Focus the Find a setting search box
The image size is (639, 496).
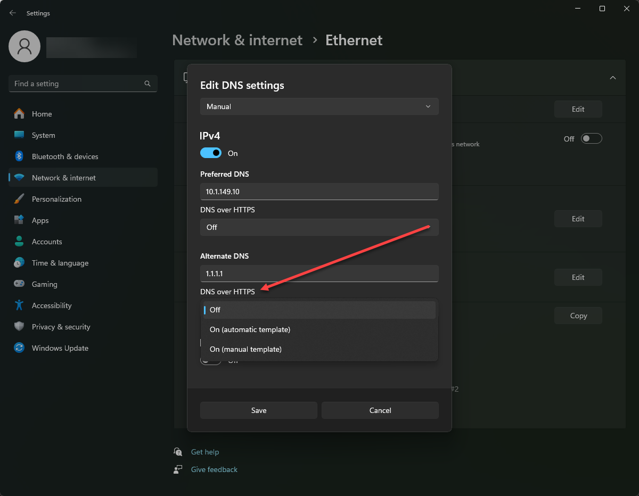(77, 84)
